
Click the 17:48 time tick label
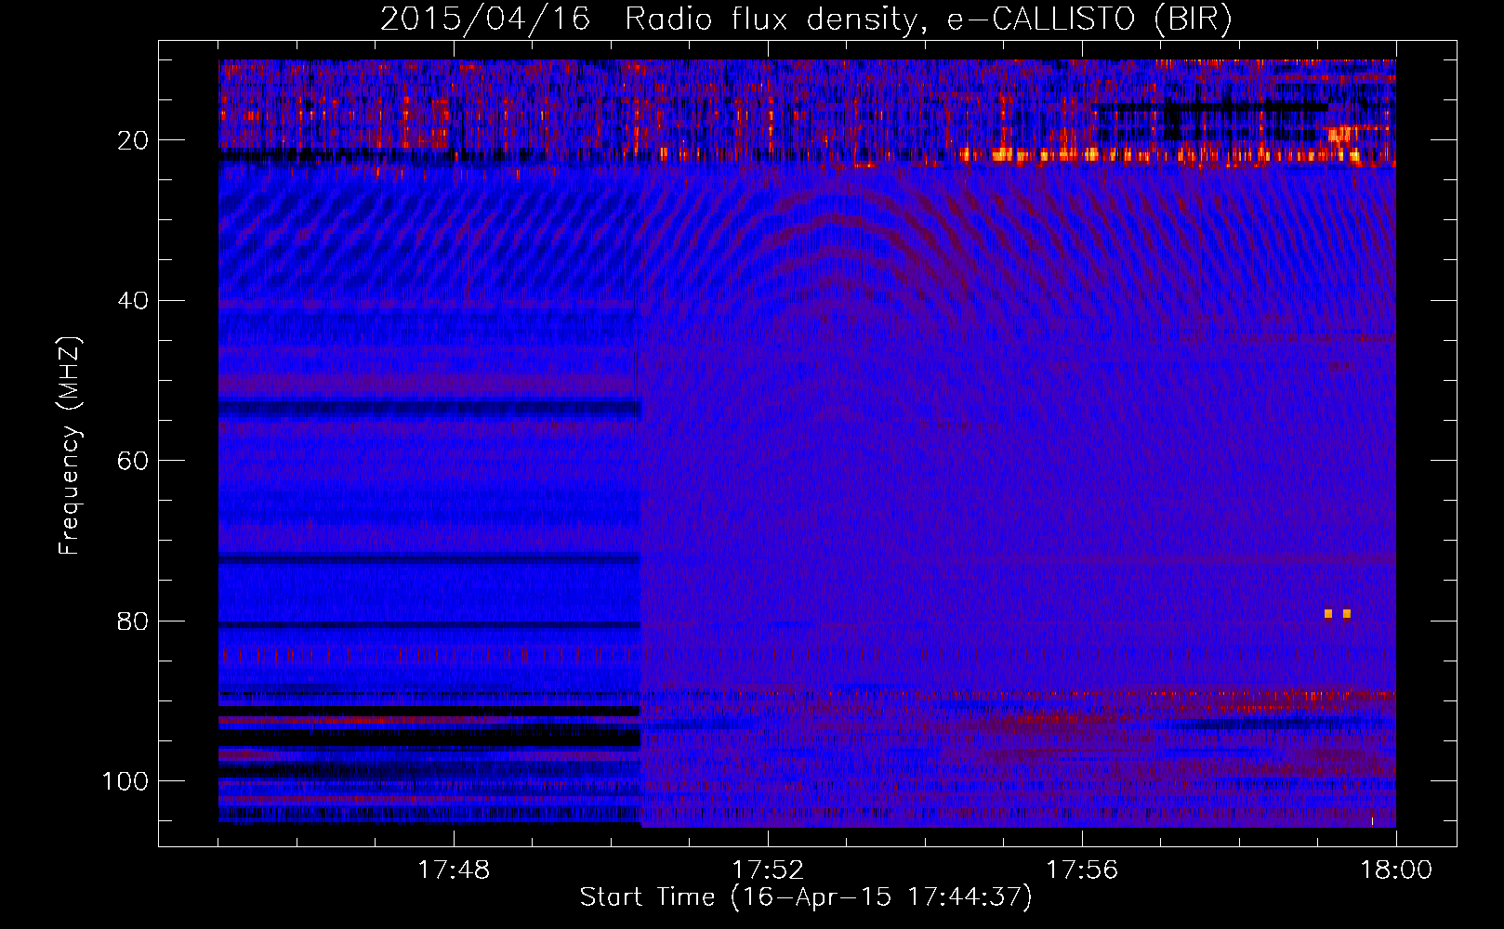[454, 870]
